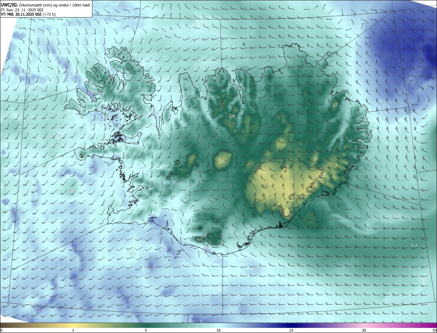Click the 4.1 value label near the south coast

200,239
